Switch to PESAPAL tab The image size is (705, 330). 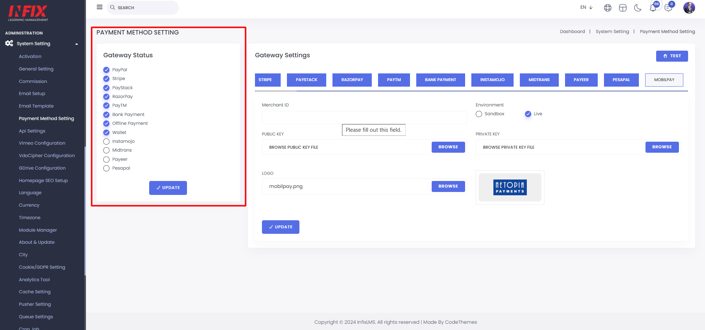point(621,80)
